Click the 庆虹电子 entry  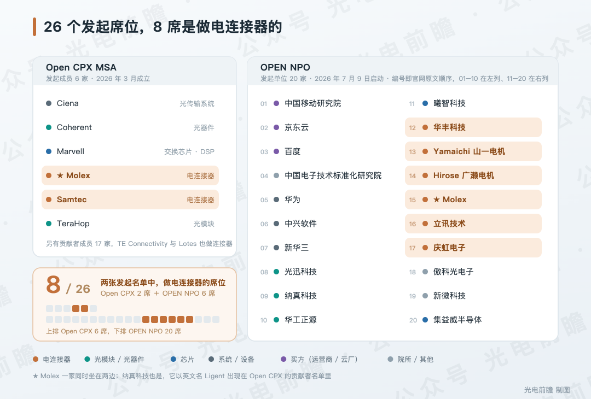point(473,248)
